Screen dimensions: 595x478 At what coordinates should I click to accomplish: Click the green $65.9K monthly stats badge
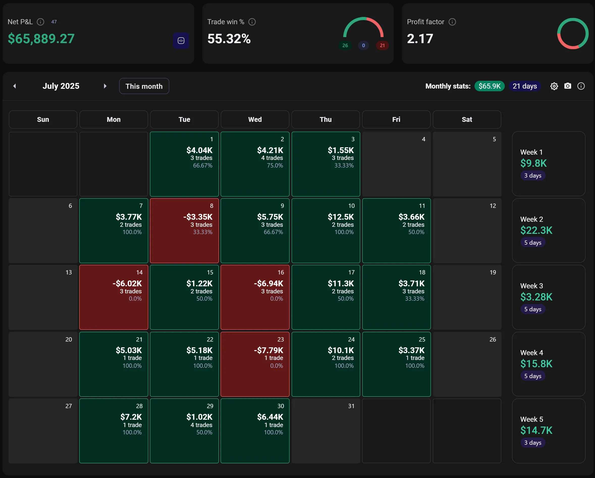tap(489, 86)
